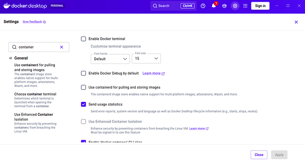Click the PERSONAL plan badge
Screen dimensions: 305x164
(57, 6)
